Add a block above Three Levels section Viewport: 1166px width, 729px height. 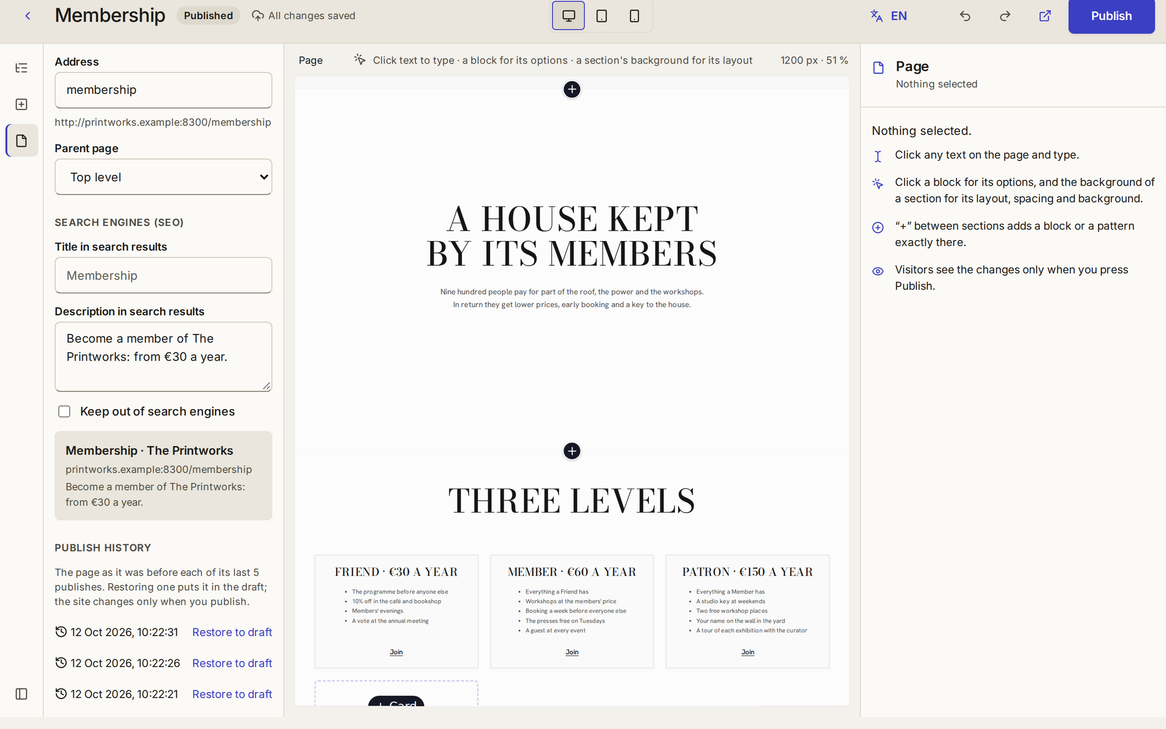pos(572,451)
